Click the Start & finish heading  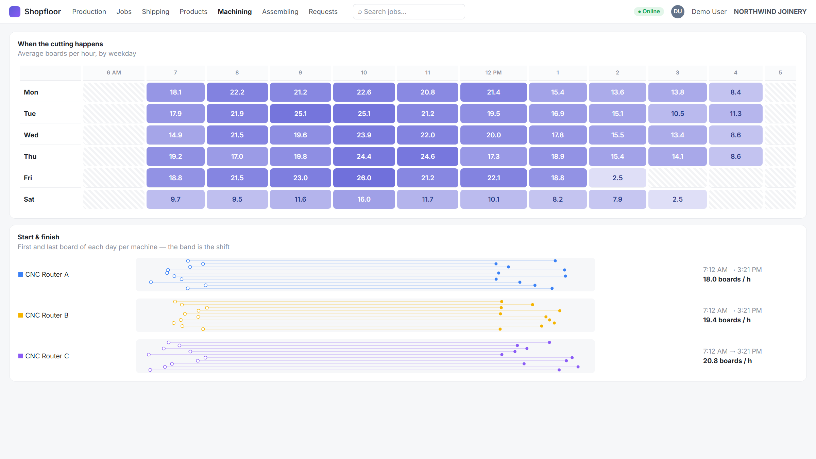point(38,237)
